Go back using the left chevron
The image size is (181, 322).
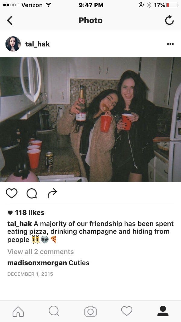pos(10,21)
